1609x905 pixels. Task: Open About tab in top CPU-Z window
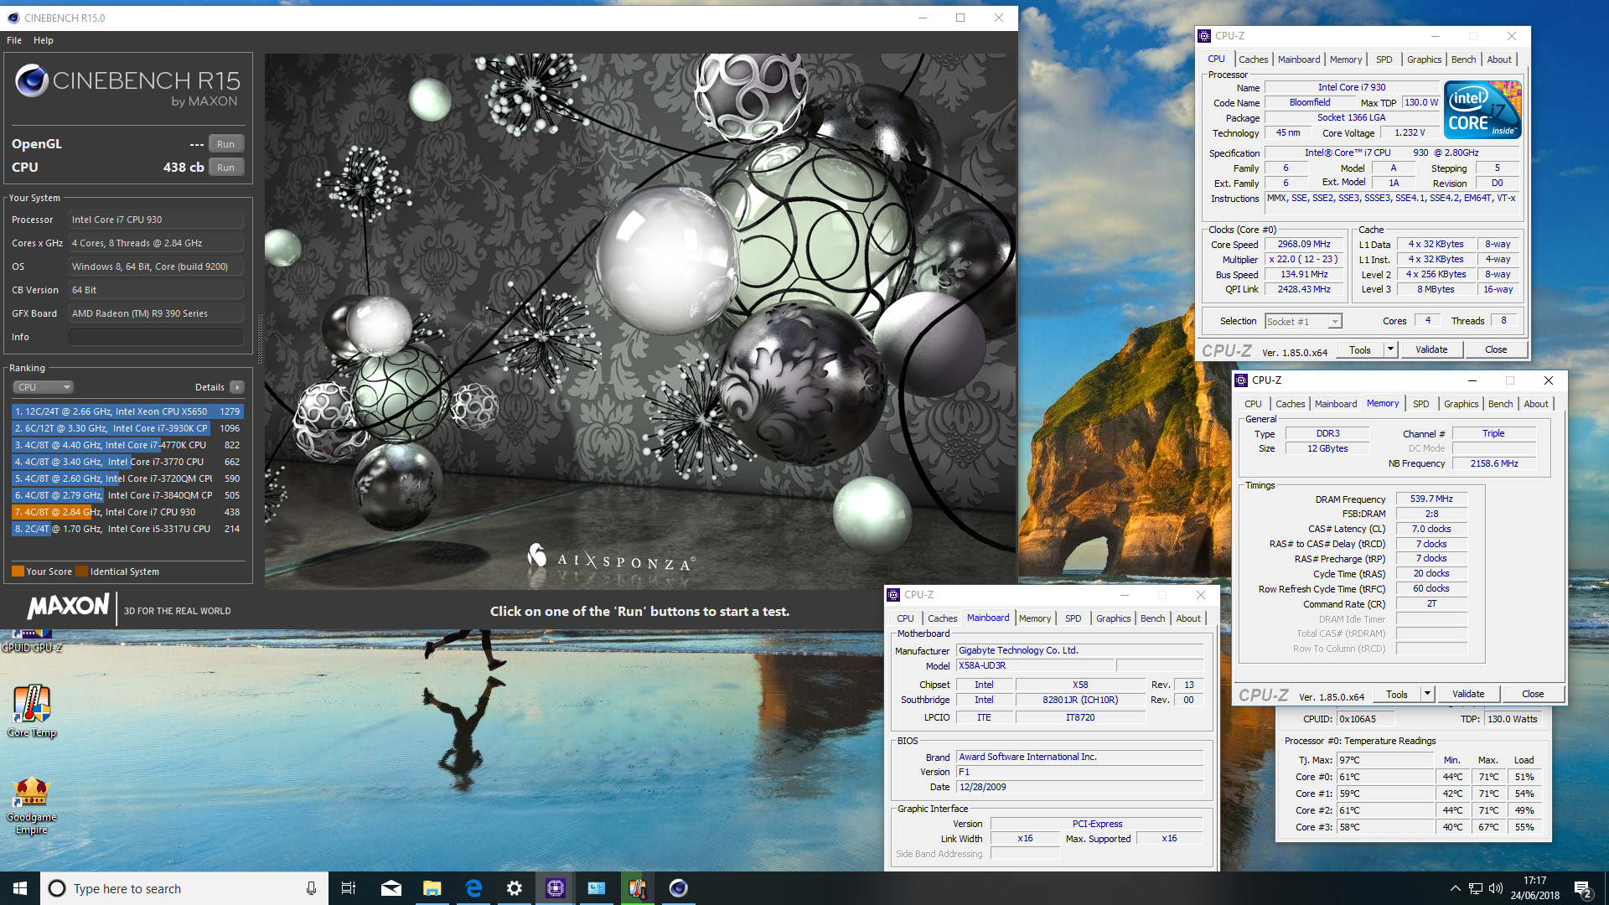[x=1499, y=59]
